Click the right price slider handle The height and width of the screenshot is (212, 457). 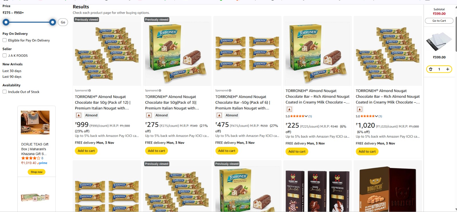pos(53,22)
